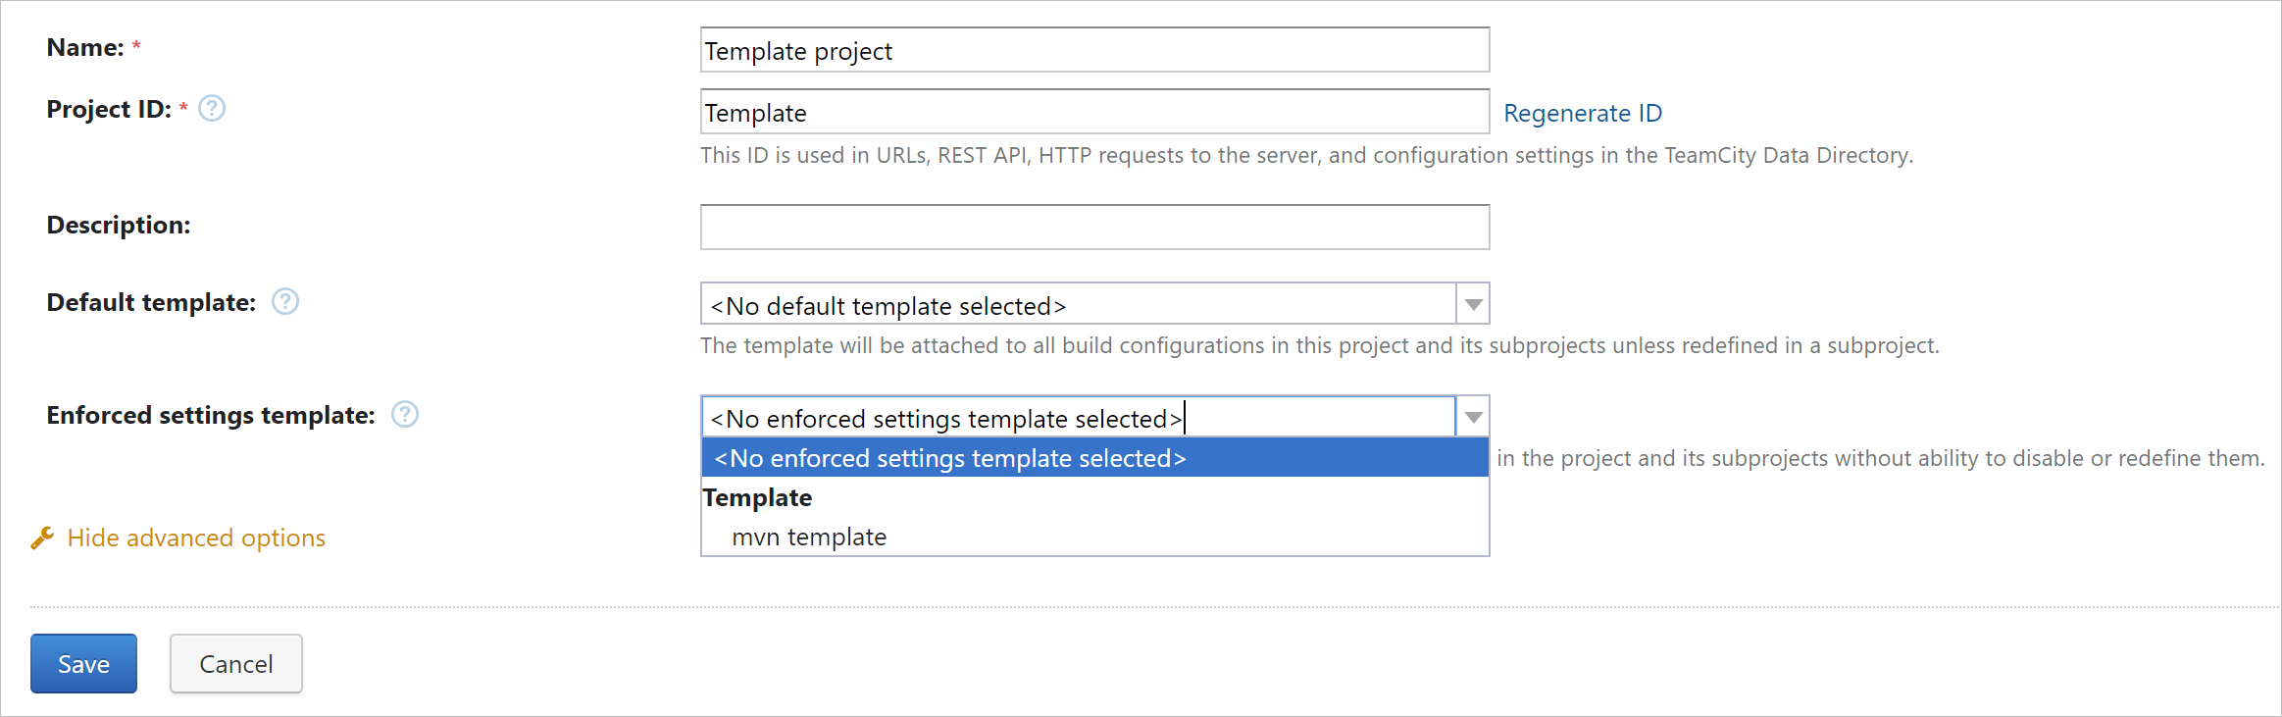
Task: Hide advanced options
Action: (x=195, y=537)
